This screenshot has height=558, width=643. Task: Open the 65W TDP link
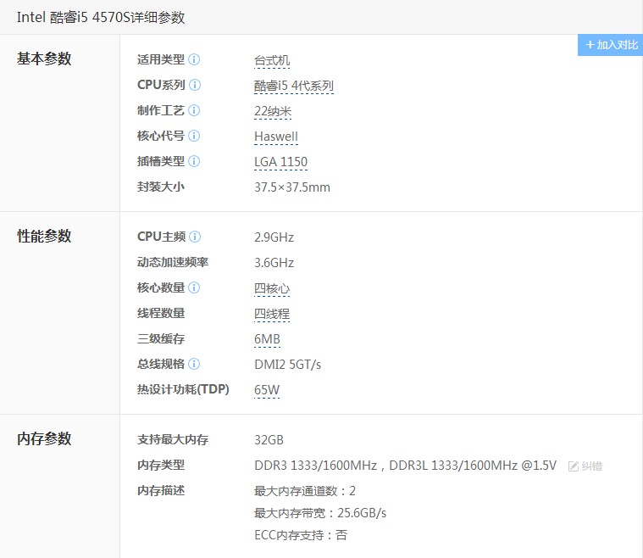coord(267,390)
